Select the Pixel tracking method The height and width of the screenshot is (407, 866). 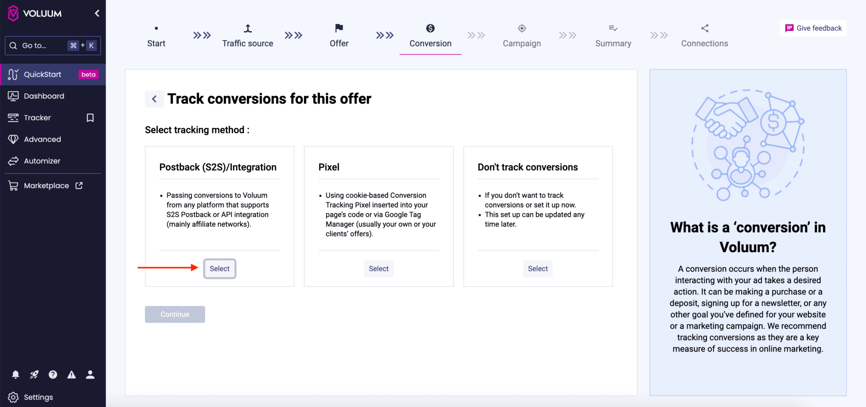click(378, 268)
